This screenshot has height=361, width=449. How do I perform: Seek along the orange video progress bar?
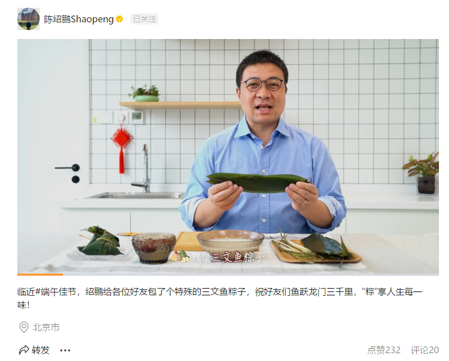(x=40, y=274)
